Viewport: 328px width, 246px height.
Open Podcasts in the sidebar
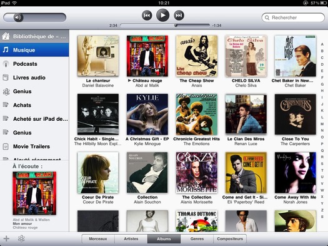tap(34, 64)
